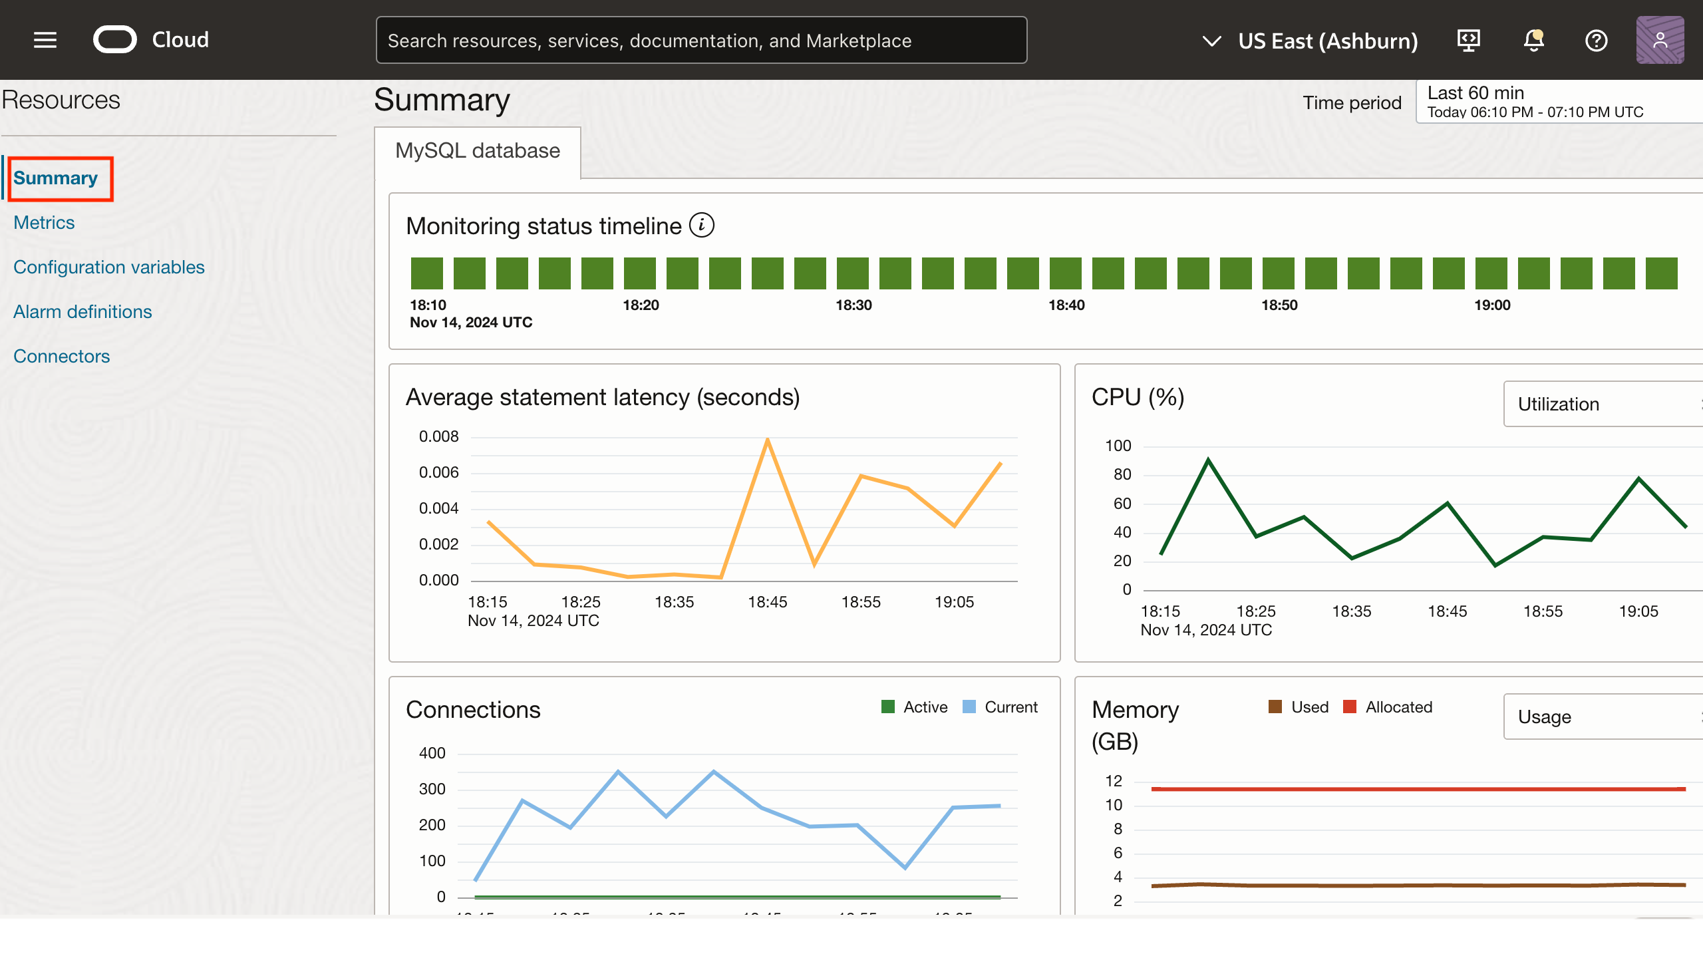Go to Alarm definitions

coord(82,312)
